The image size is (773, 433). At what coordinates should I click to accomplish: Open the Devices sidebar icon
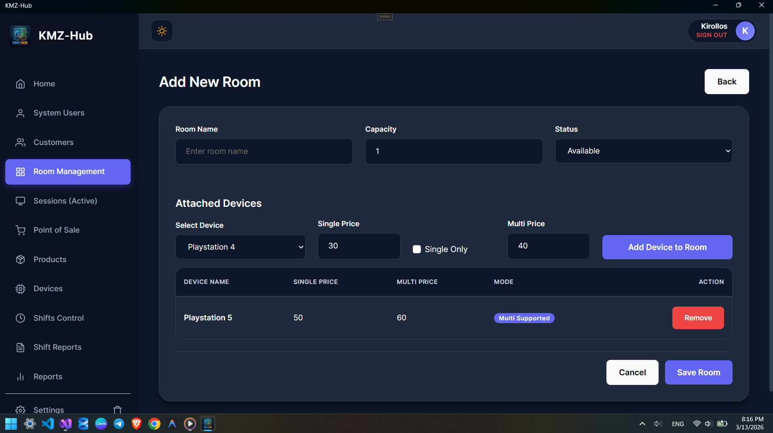click(x=20, y=288)
